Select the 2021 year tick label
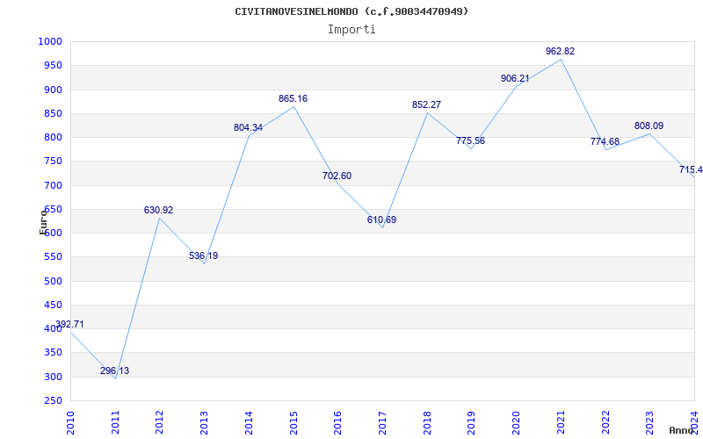The image size is (703, 439). point(562,423)
